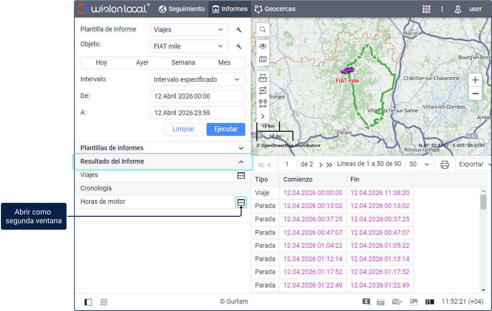Viewport: 492px width, 311px height.
Task: Click the print report icon
Action: coord(444,165)
